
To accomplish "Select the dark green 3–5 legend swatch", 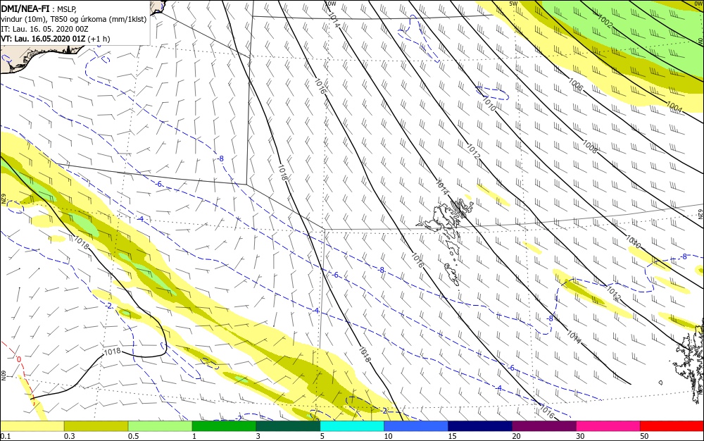I will (288, 426).
